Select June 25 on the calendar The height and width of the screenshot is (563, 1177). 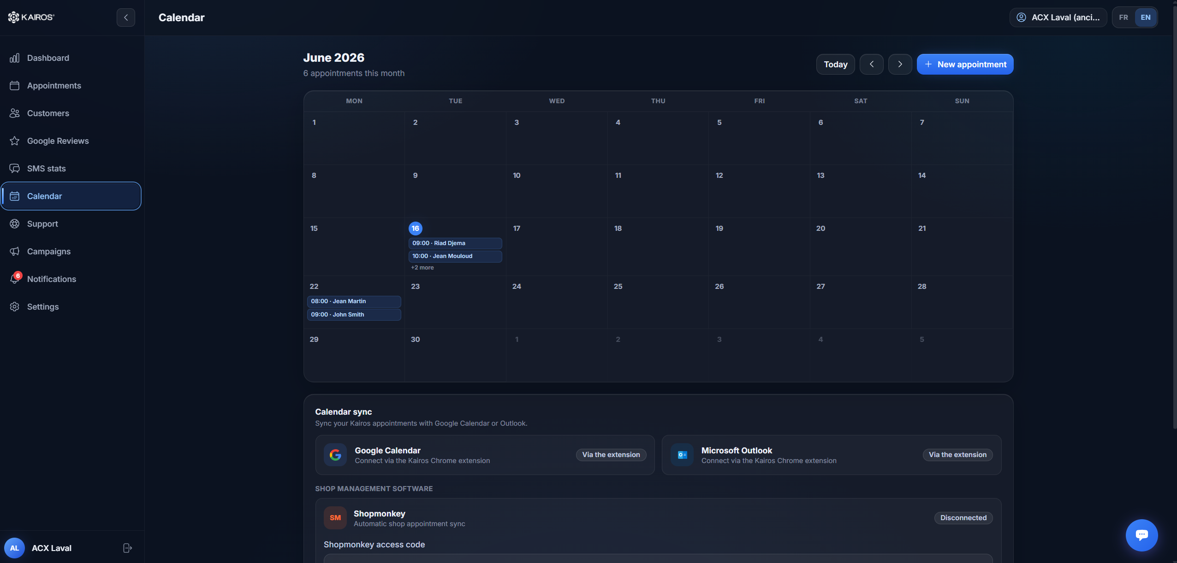pyautogui.click(x=658, y=302)
